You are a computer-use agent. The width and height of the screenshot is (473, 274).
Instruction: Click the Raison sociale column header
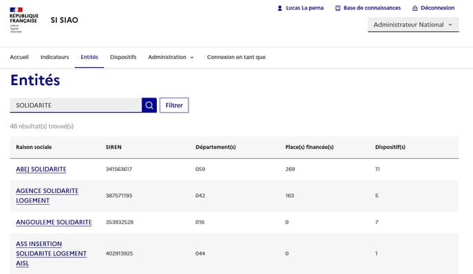click(34, 147)
